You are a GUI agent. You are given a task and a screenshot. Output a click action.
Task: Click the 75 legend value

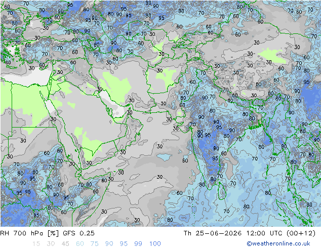coord(94,244)
